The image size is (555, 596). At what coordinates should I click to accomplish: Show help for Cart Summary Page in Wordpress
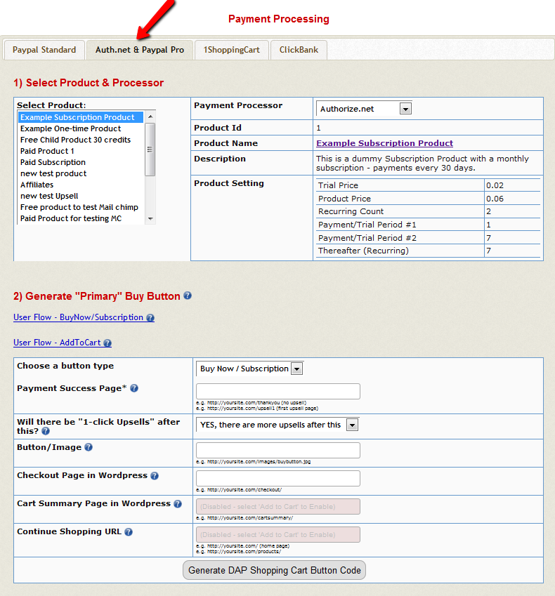[x=178, y=504]
